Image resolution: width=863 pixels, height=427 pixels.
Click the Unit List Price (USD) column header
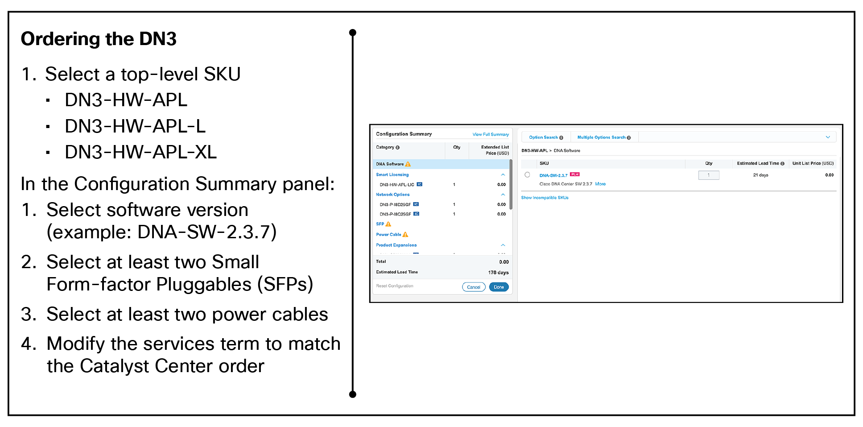pos(813,163)
